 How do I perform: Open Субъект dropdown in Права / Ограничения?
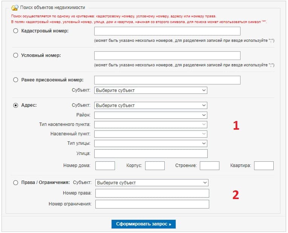pos(152,182)
